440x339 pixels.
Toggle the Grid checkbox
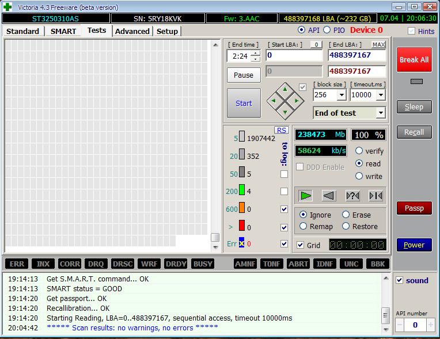(300, 245)
